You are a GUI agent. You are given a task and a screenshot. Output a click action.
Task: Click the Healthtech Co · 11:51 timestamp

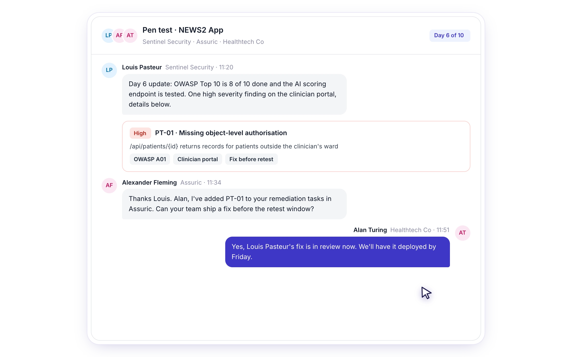420,230
